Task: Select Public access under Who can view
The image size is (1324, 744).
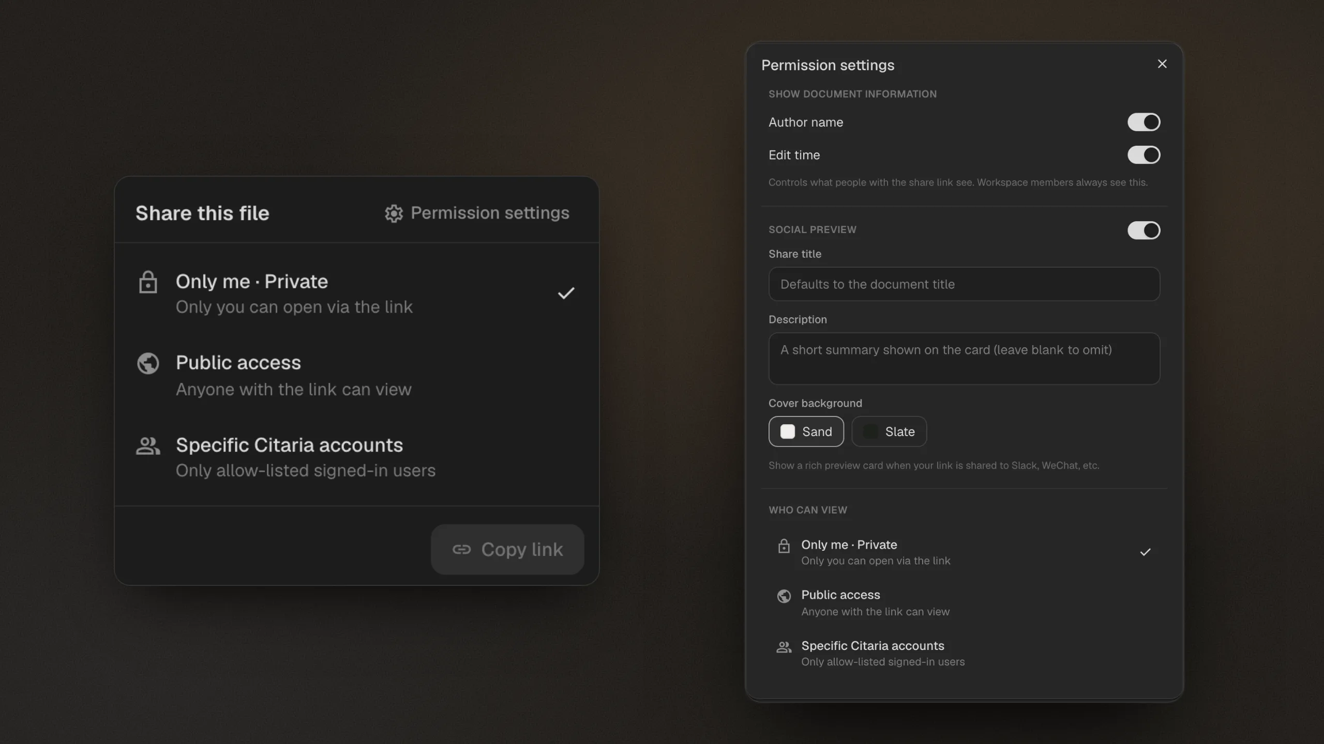Action: click(964, 602)
